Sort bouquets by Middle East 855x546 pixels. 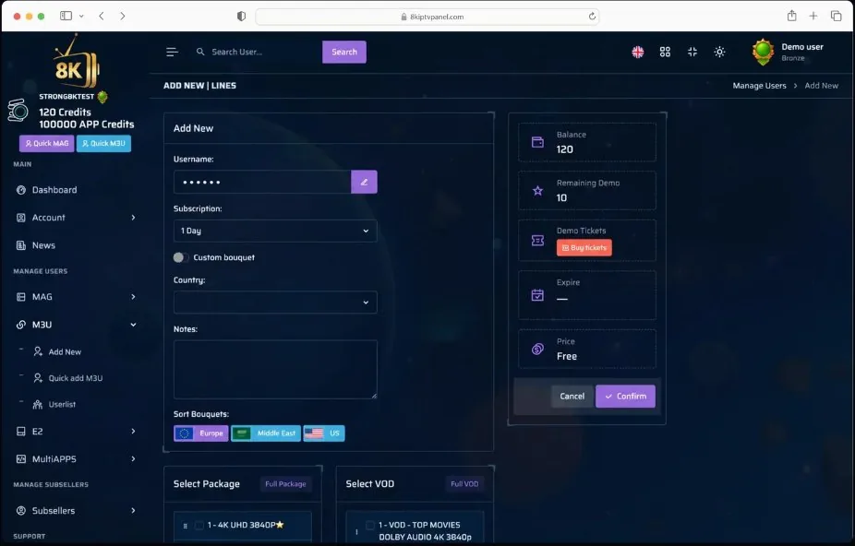click(x=266, y=433)
